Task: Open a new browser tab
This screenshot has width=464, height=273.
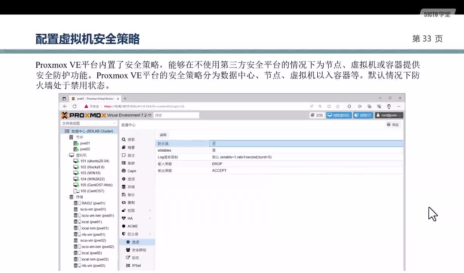Action: [125, 99]
